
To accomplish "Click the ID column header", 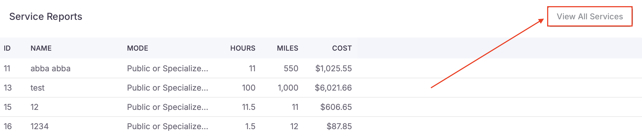I will pos(7,48).
